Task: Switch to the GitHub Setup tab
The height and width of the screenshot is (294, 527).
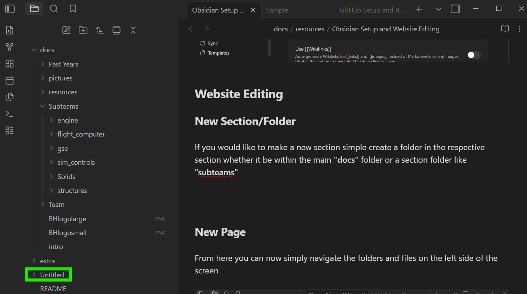Action: click(372, 10)
